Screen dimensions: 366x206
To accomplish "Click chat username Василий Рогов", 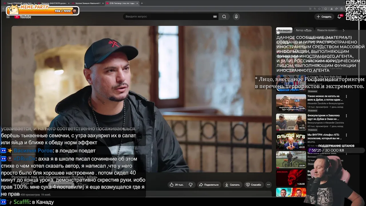I will click(33, 151).
